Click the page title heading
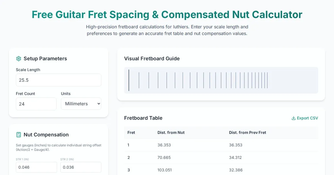This screenshot has width=334, height=175. 167,14
